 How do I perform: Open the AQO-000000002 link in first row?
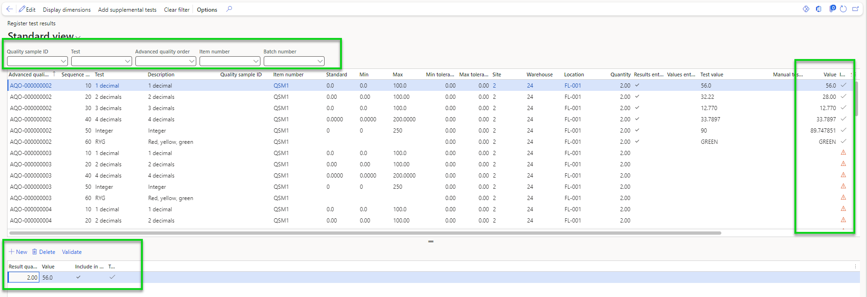tap(31, 86)
